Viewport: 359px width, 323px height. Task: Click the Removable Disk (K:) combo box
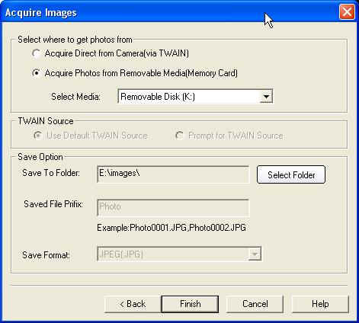(x=195, y=97)
